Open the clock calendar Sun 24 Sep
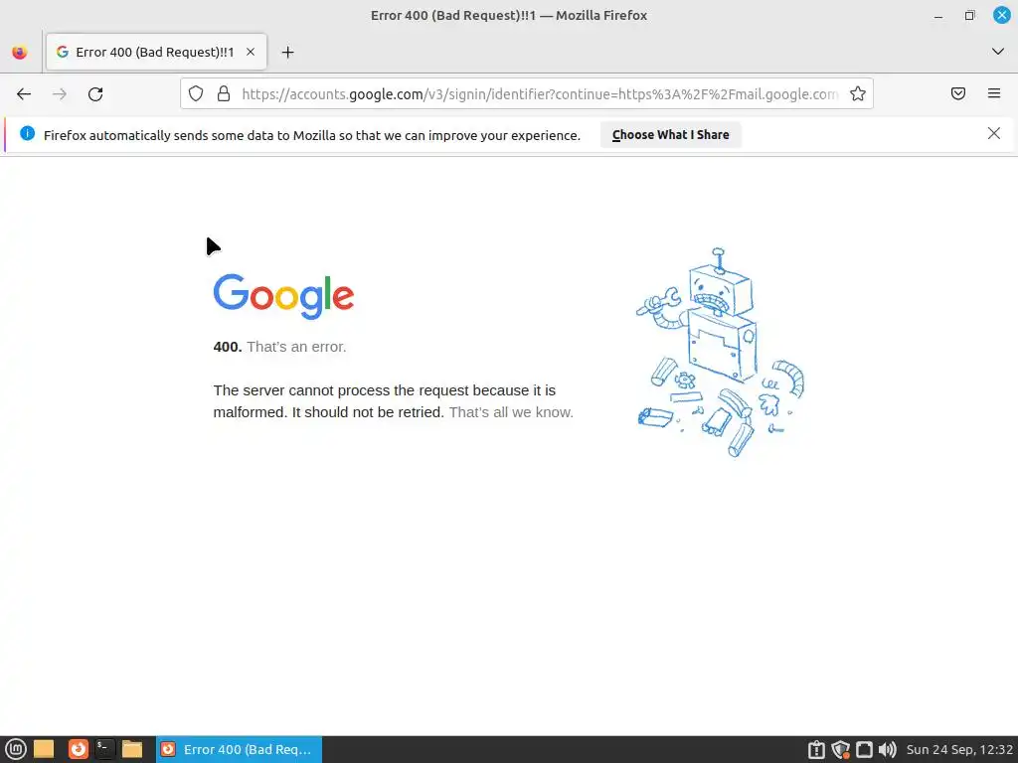Viewport: 1018px width, 763px height. tap(959, 750)
